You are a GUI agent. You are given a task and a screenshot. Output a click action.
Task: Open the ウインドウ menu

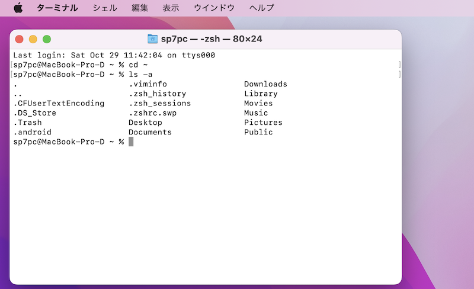point(214,8)
